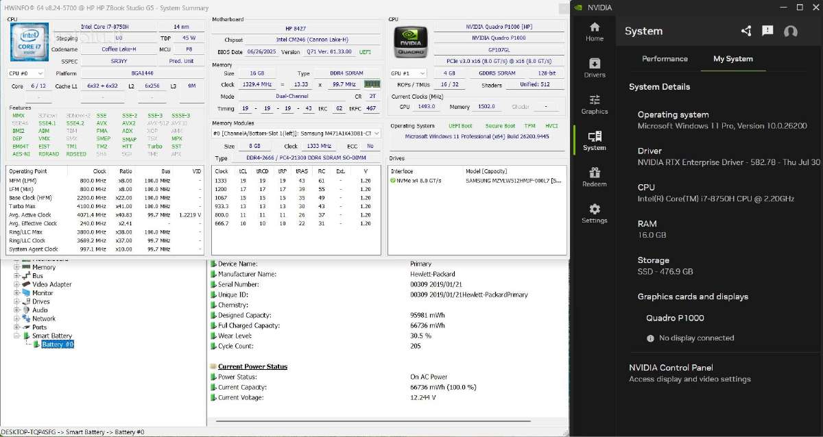Click the NVIDIA Quadro logo in HWiNFO
The image size is (823, 437).
pyautogui.click(x=410, y=41)
